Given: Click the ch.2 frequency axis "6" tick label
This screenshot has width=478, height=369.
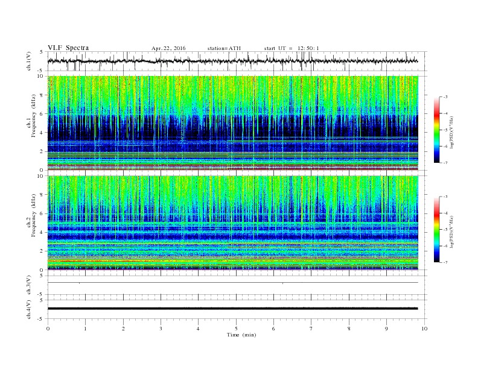Looking at the screenshot, I should tap(42, 213).
